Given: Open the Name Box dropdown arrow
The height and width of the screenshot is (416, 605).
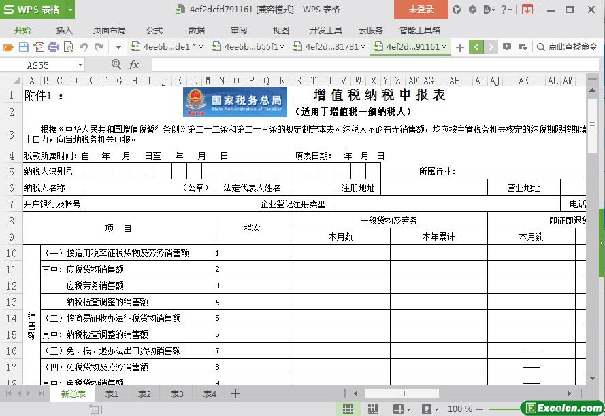Looking at the screenshot, I should tap(80, 65).
